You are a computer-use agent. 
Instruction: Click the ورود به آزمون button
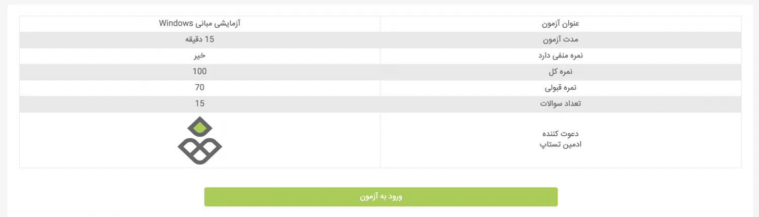click(x=381, y=197)
